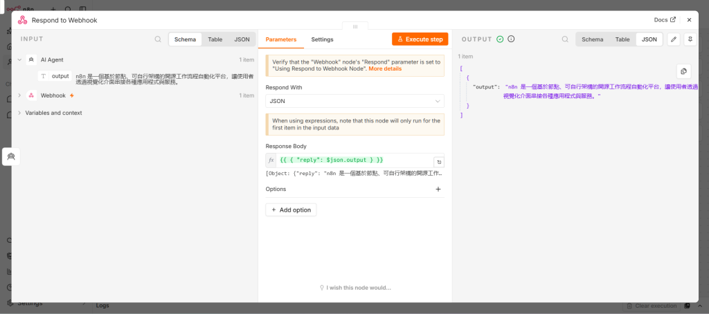Click the panel drag handle at the top
This screenshot has width=709, height=314.
[x=355, y=27]
